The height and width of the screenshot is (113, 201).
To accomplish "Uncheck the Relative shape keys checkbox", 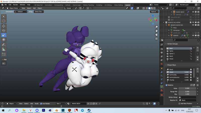I will pos(167,85).
